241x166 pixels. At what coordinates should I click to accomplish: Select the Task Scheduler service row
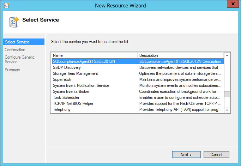click(66, 97)
